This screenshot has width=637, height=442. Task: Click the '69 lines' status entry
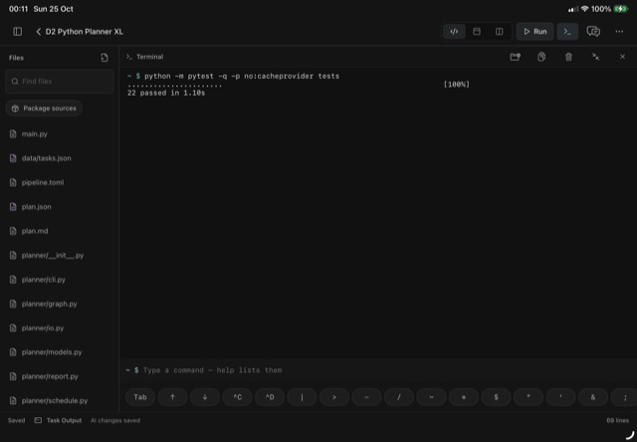point(617,420)
